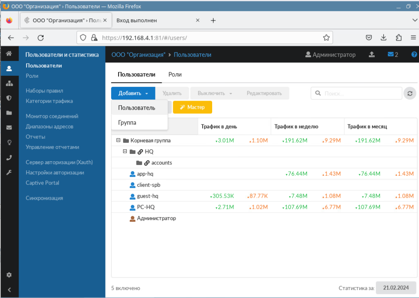Click the network hierarchy sidebar icon
Image resolution: width=419 pixels, height=298 pixels.
pyautogui.click(x=9, y=84)
